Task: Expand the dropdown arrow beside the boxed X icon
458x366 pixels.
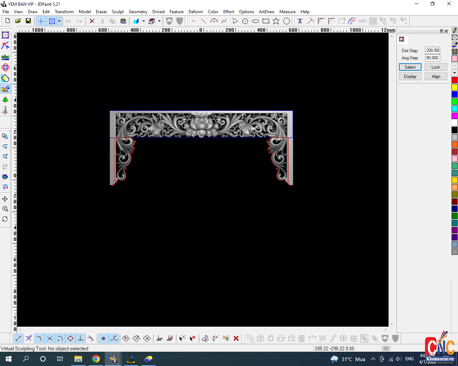Action: 59,21
